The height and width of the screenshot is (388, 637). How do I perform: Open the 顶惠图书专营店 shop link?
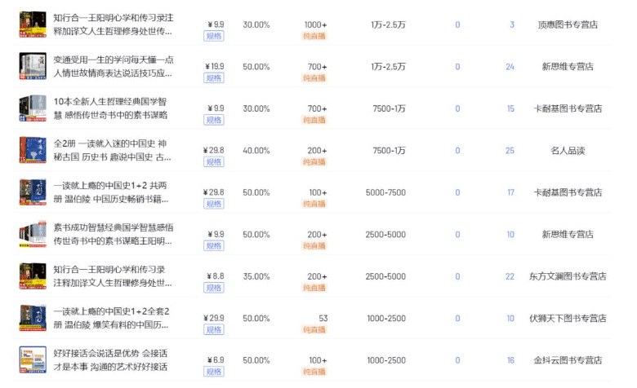[x=568, y=24]
